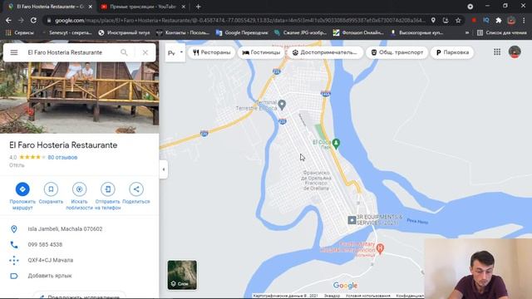Click the label tag icon
This screenshot has height=299, width=532.
(x=14, y=276)
